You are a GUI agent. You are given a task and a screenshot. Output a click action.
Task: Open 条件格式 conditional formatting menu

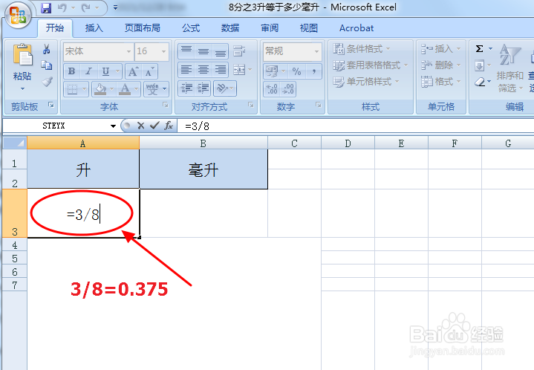tap(362, 49)
